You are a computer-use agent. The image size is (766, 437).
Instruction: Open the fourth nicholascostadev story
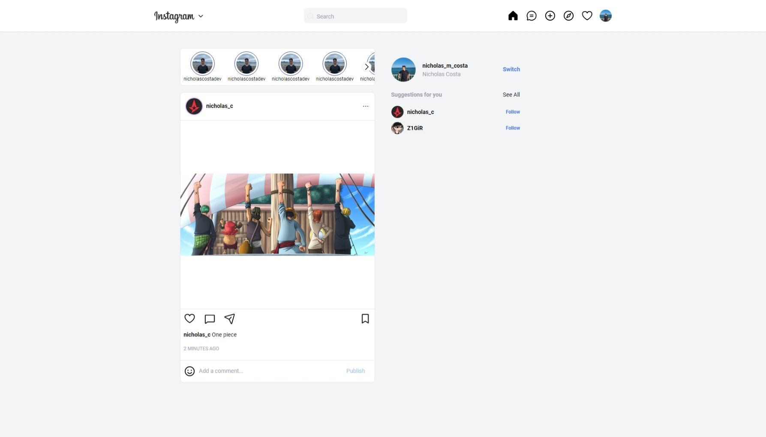335,67
